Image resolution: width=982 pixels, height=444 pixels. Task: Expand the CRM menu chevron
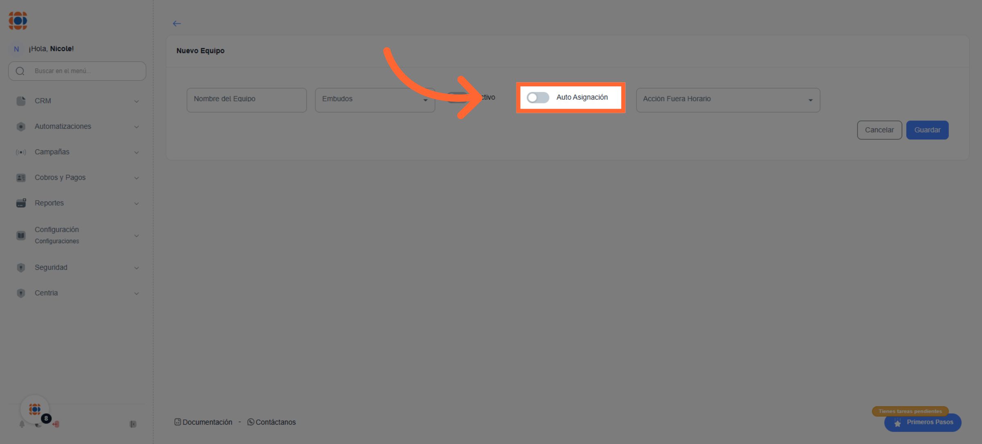click(136, 101)
